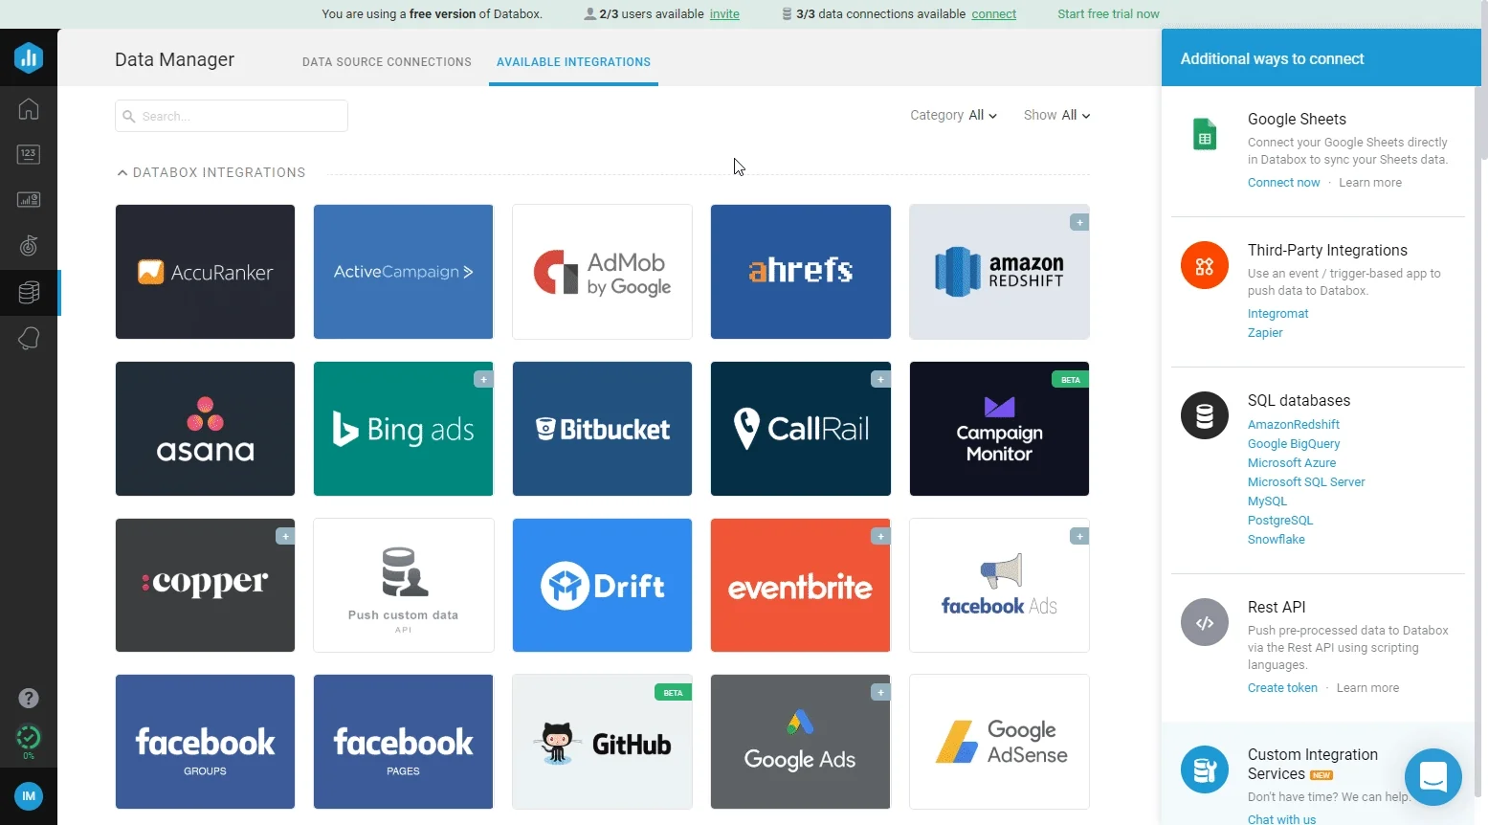The image size is (1488, 825).
Task: Open the Integromat link
Action: pos(1277,314)
